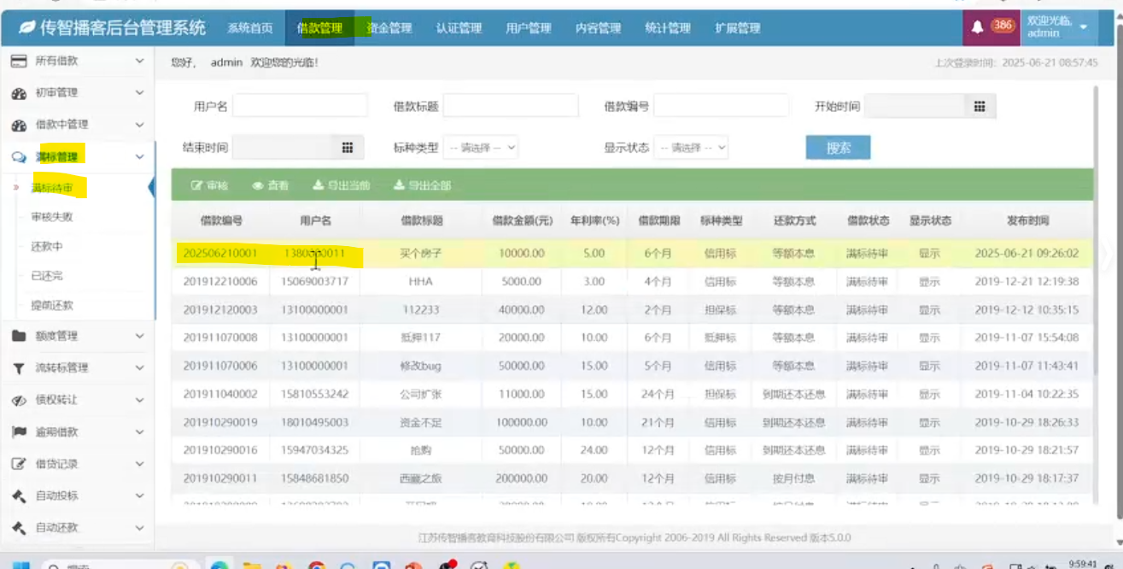Screen dimensions: 1123x569
Task: Click the 导出当前 export button
Action: (x=341, y=185)
